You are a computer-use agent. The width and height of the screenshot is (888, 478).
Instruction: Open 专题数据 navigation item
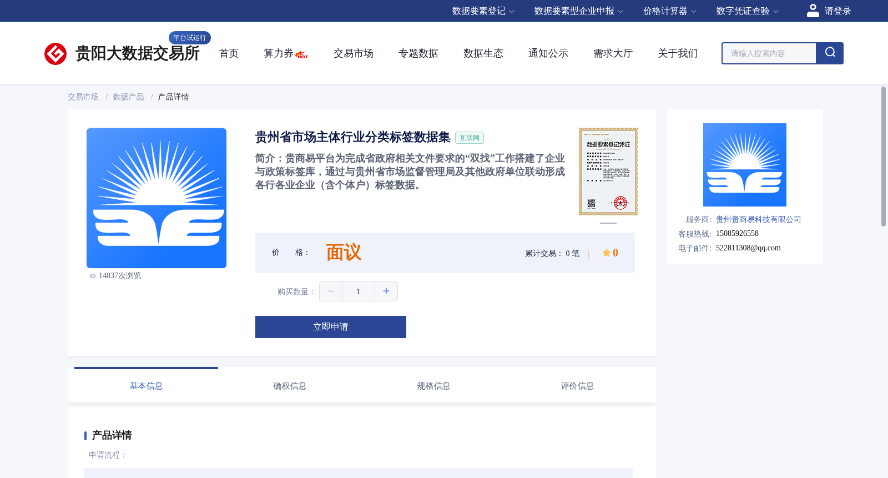coord(418,53)
